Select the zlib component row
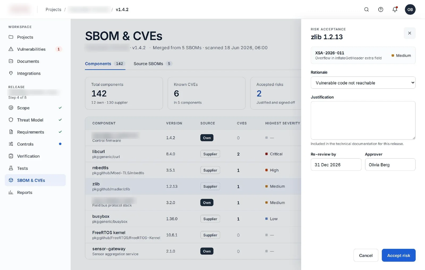 [193, 186]
